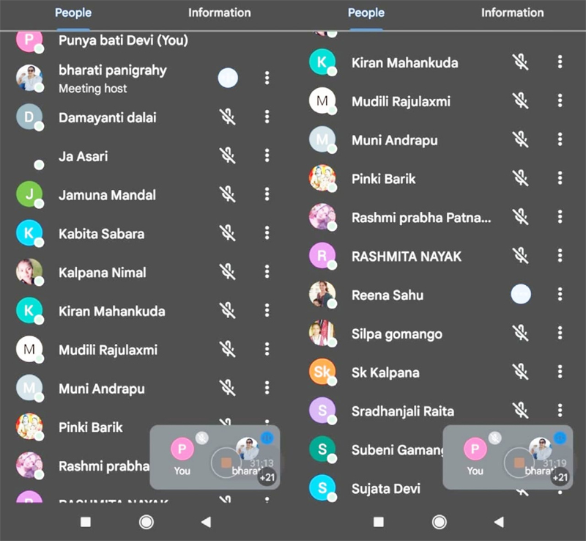Click the muted mic icon for Silpa gomango
This screenshot has width=586, height=541.
[x=521, y=334]
